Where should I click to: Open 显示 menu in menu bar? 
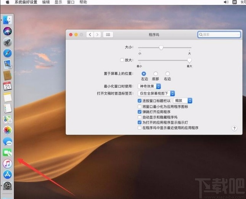[x=58, y=2]
